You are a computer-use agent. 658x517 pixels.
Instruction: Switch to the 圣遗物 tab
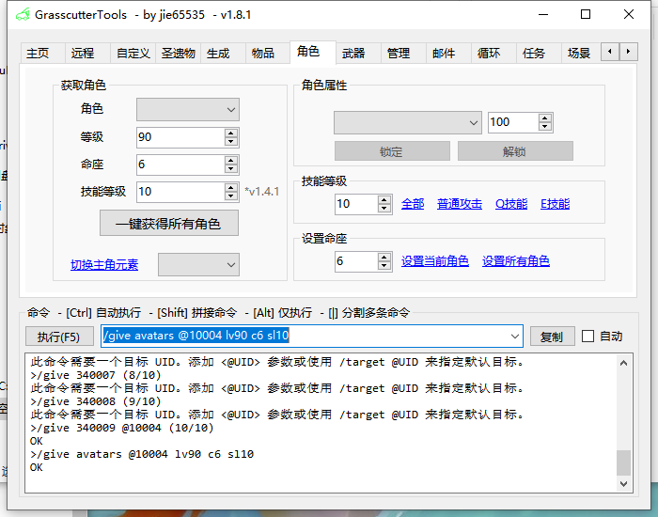[178, 54]
